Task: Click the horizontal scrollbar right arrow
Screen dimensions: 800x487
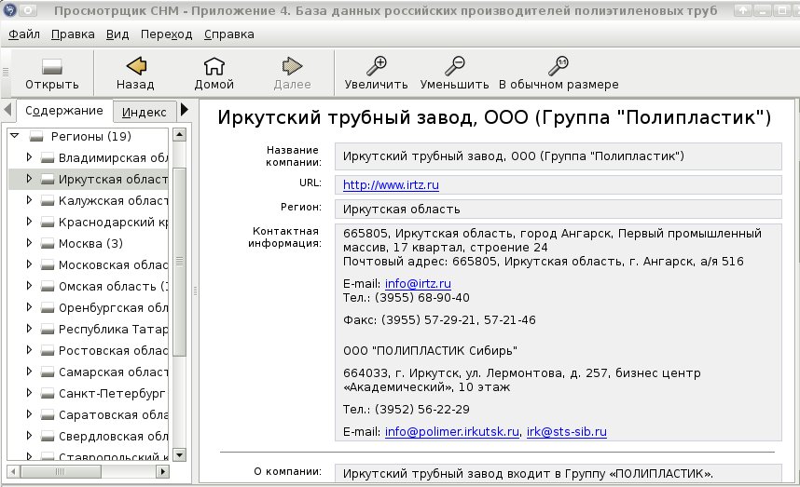Action: [x=162, y=472]
